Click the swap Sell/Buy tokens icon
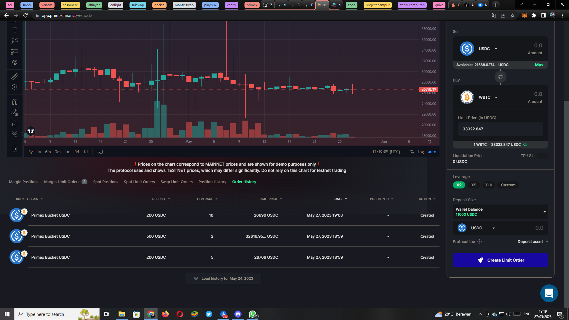 click(501, 77)
